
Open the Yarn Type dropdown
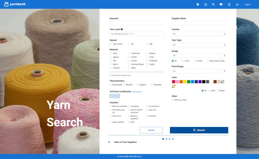[199, 45]
